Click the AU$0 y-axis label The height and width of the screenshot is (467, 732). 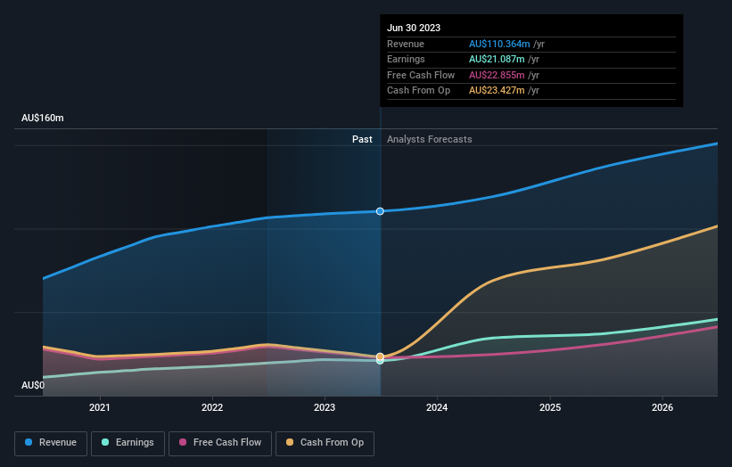pos(33,385)
